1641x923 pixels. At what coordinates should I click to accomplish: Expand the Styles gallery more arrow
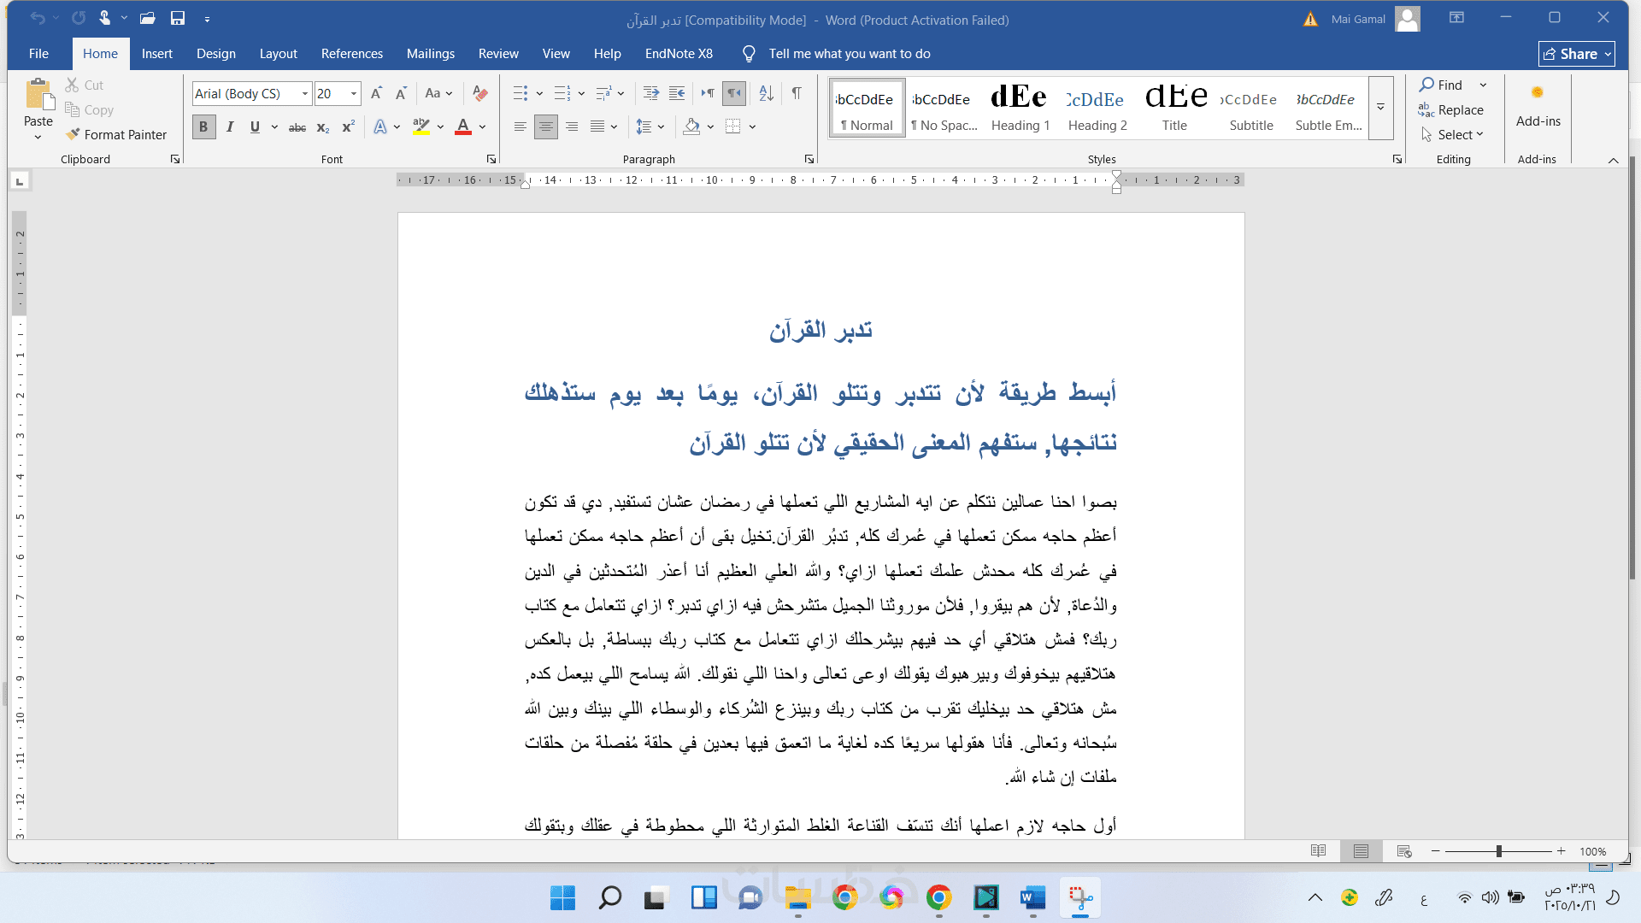[1380, 108]
